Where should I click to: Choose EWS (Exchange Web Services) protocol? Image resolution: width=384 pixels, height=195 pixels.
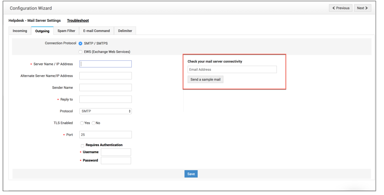pos(80,52)
